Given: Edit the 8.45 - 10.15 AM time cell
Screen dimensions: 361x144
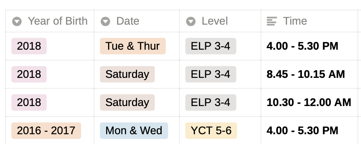Looking at the screenshot, I should point(309,74).
